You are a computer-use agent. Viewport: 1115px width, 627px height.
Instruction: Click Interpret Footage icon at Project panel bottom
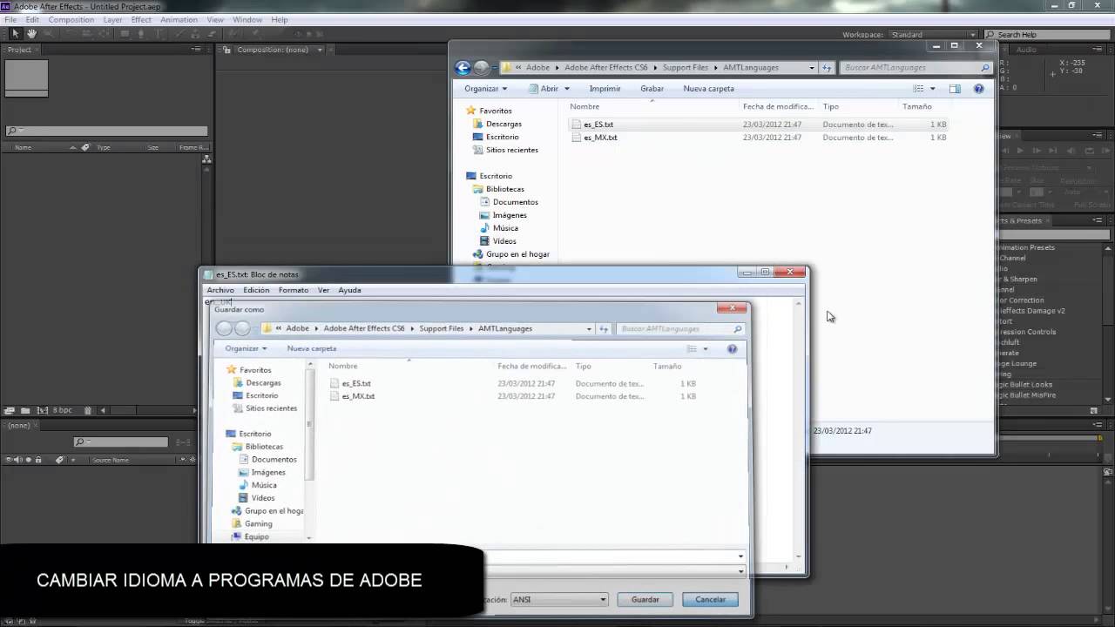pyautogui.click(x=10, y=410)
